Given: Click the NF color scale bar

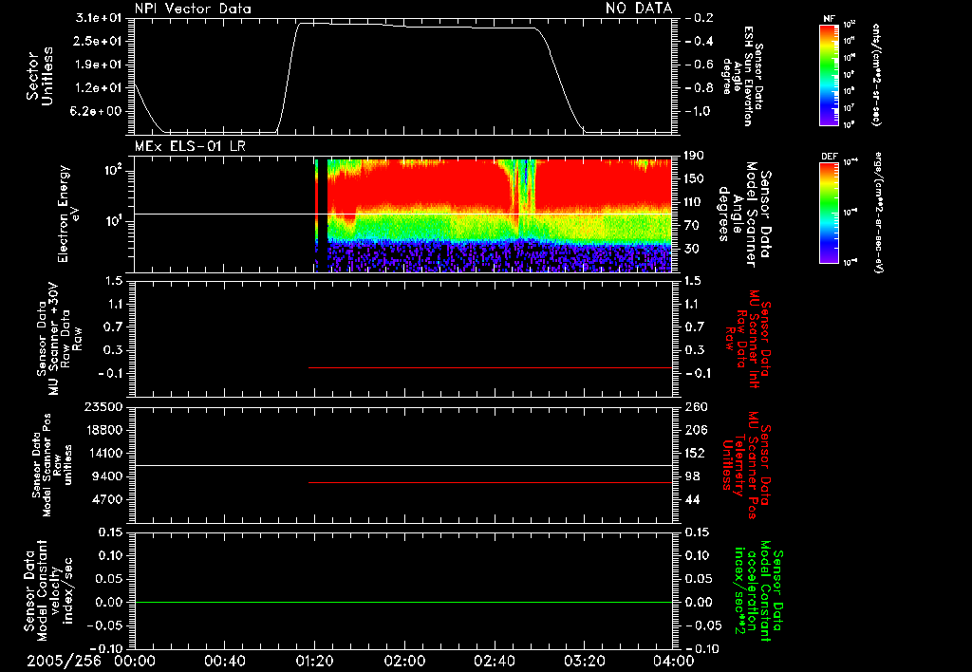Looking at the screenshot, I should [830, 74].
